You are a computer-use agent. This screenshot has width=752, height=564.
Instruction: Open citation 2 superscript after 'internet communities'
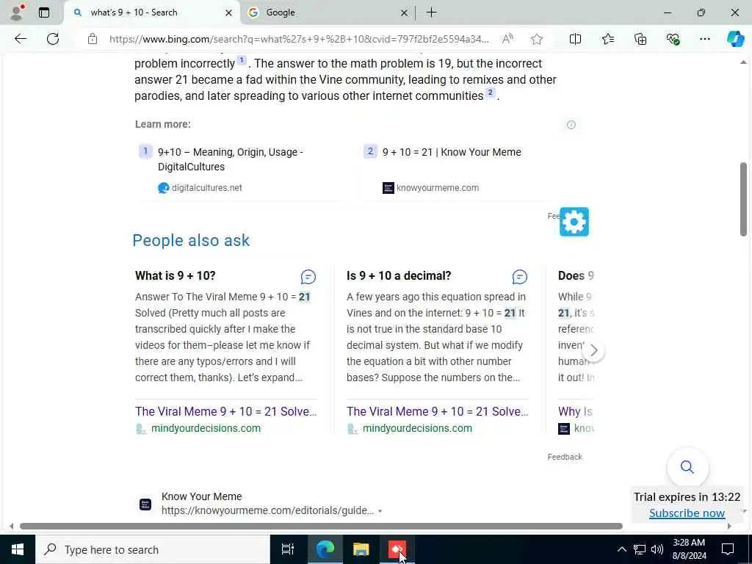point(490,93)
